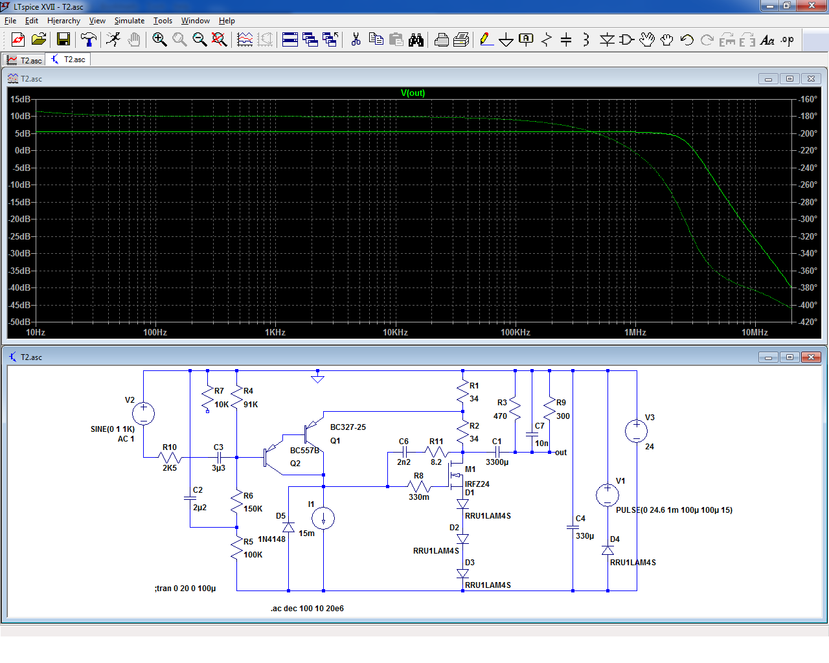Open the View menu

pyautogui.click(x=97, y=21)
